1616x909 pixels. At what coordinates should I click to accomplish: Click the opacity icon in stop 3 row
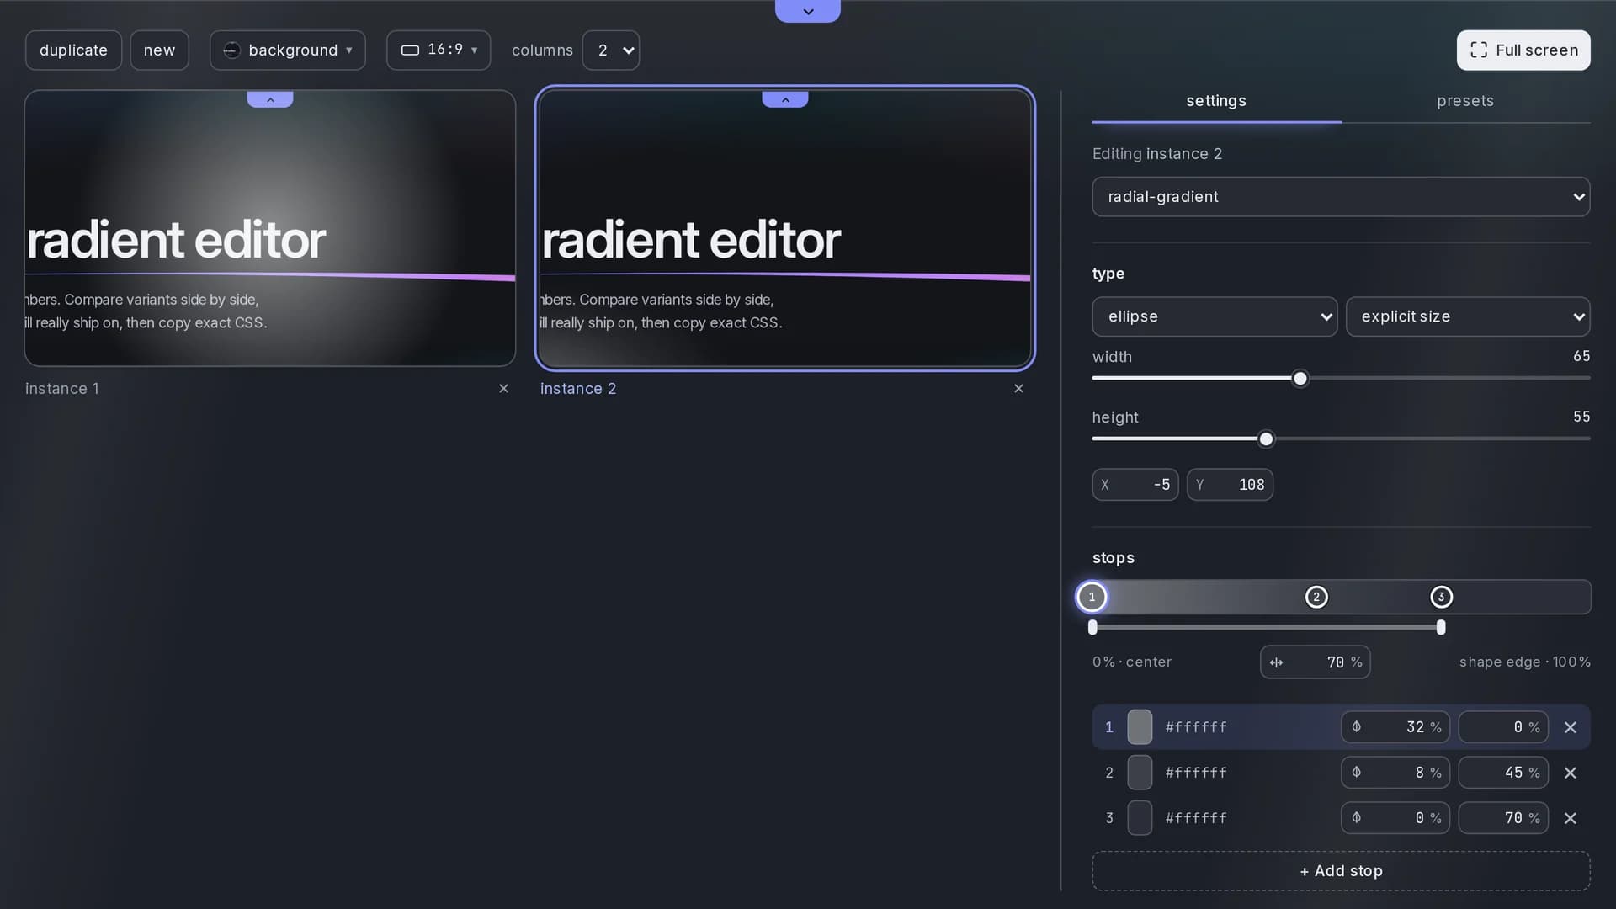1356,817
